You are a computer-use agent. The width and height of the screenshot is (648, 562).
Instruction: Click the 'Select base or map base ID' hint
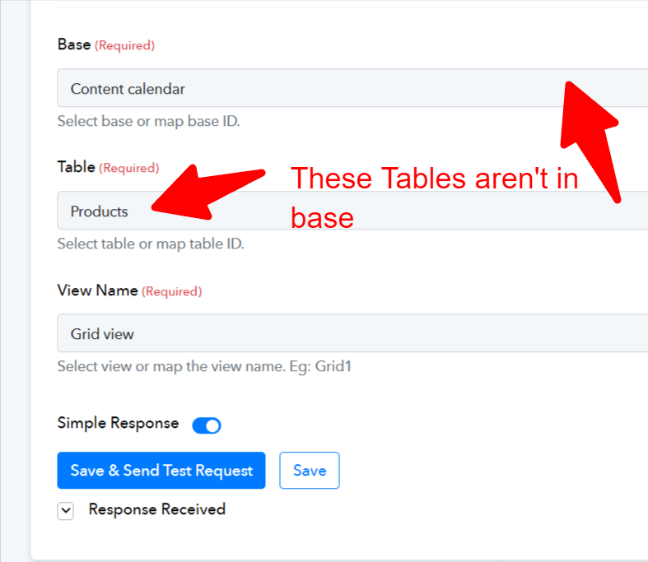click(x=149, y=121)
